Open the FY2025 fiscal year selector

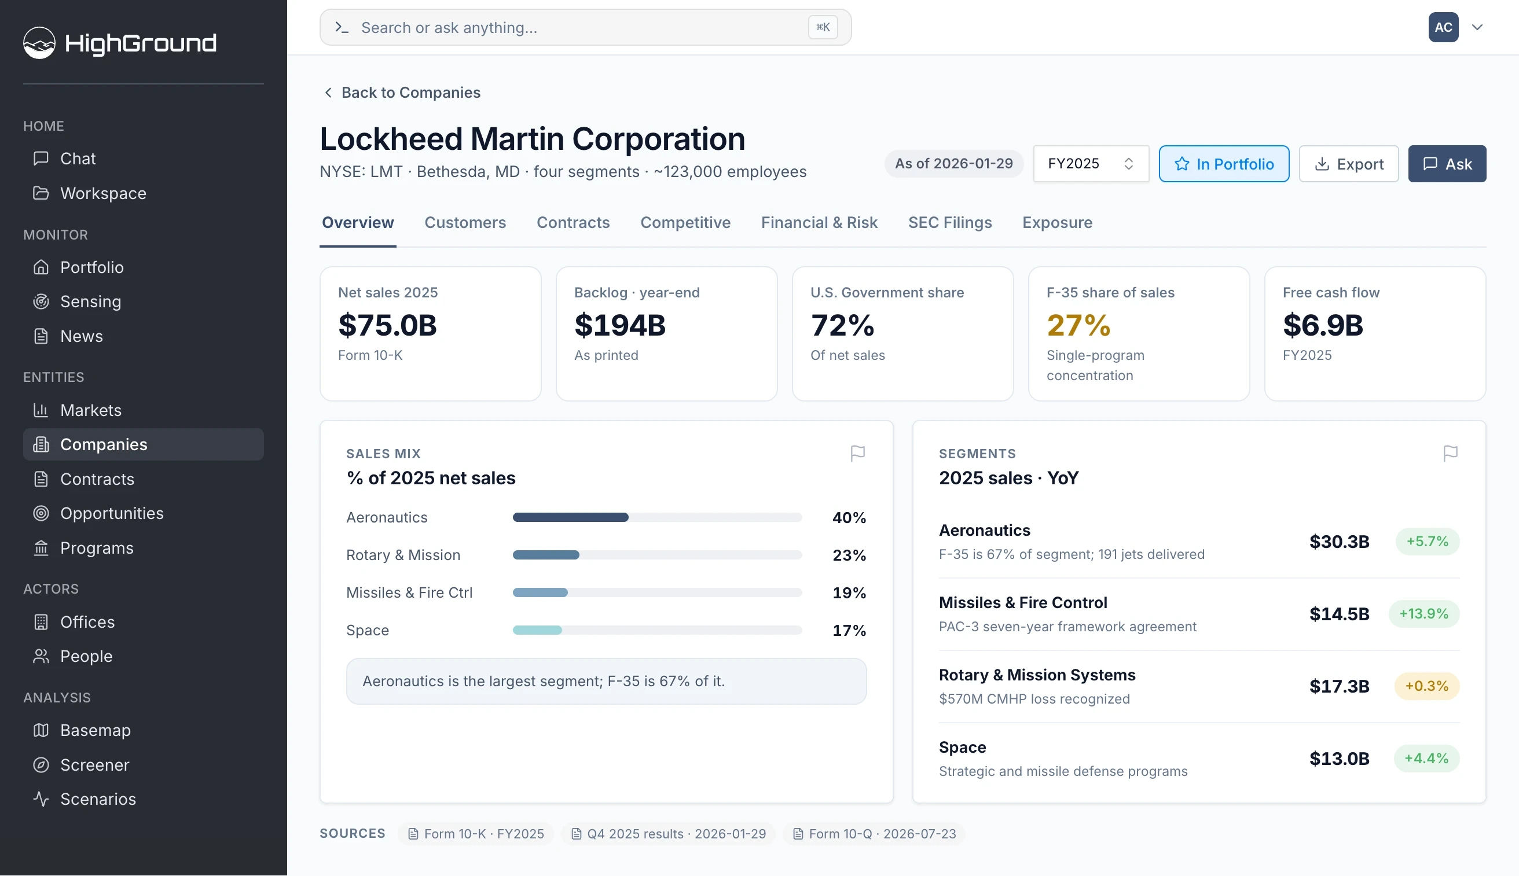click(x=1091, y=164)
